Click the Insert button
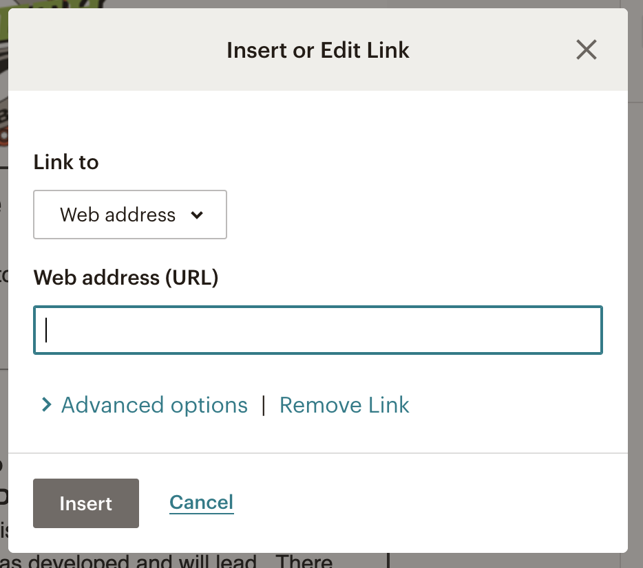 (86, 503)
